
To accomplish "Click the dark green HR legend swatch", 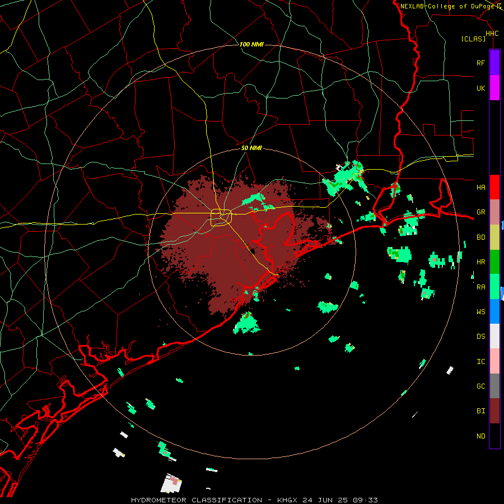I will click(x=494, y=262).
